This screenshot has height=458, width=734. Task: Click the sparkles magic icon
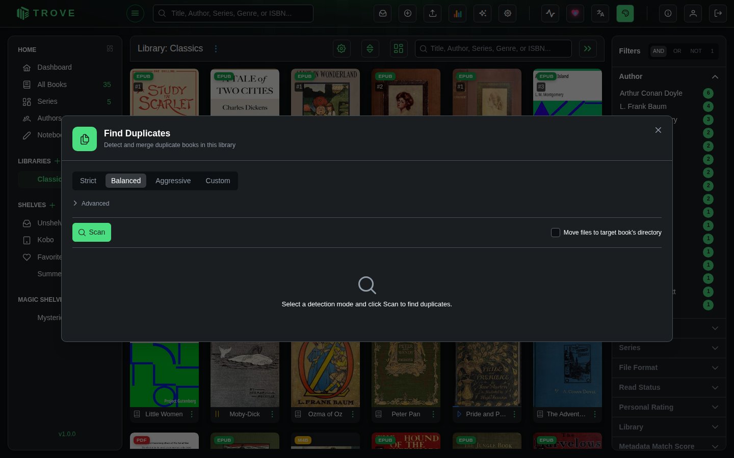[483, 13]
